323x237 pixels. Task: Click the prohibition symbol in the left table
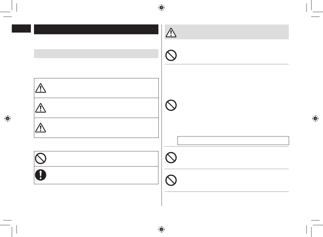click(x=40, y=159)
